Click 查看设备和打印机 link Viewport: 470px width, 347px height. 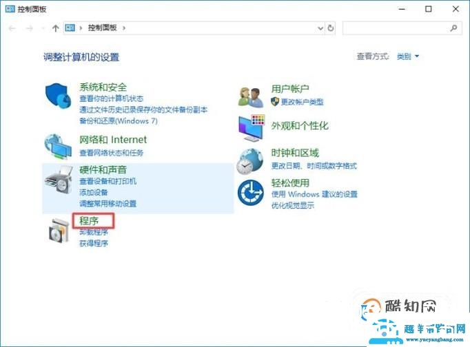(108, 181)
